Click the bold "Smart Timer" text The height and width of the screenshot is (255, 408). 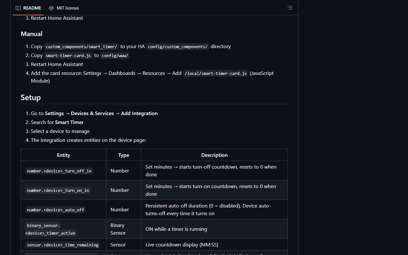click(x=69, y=122)
